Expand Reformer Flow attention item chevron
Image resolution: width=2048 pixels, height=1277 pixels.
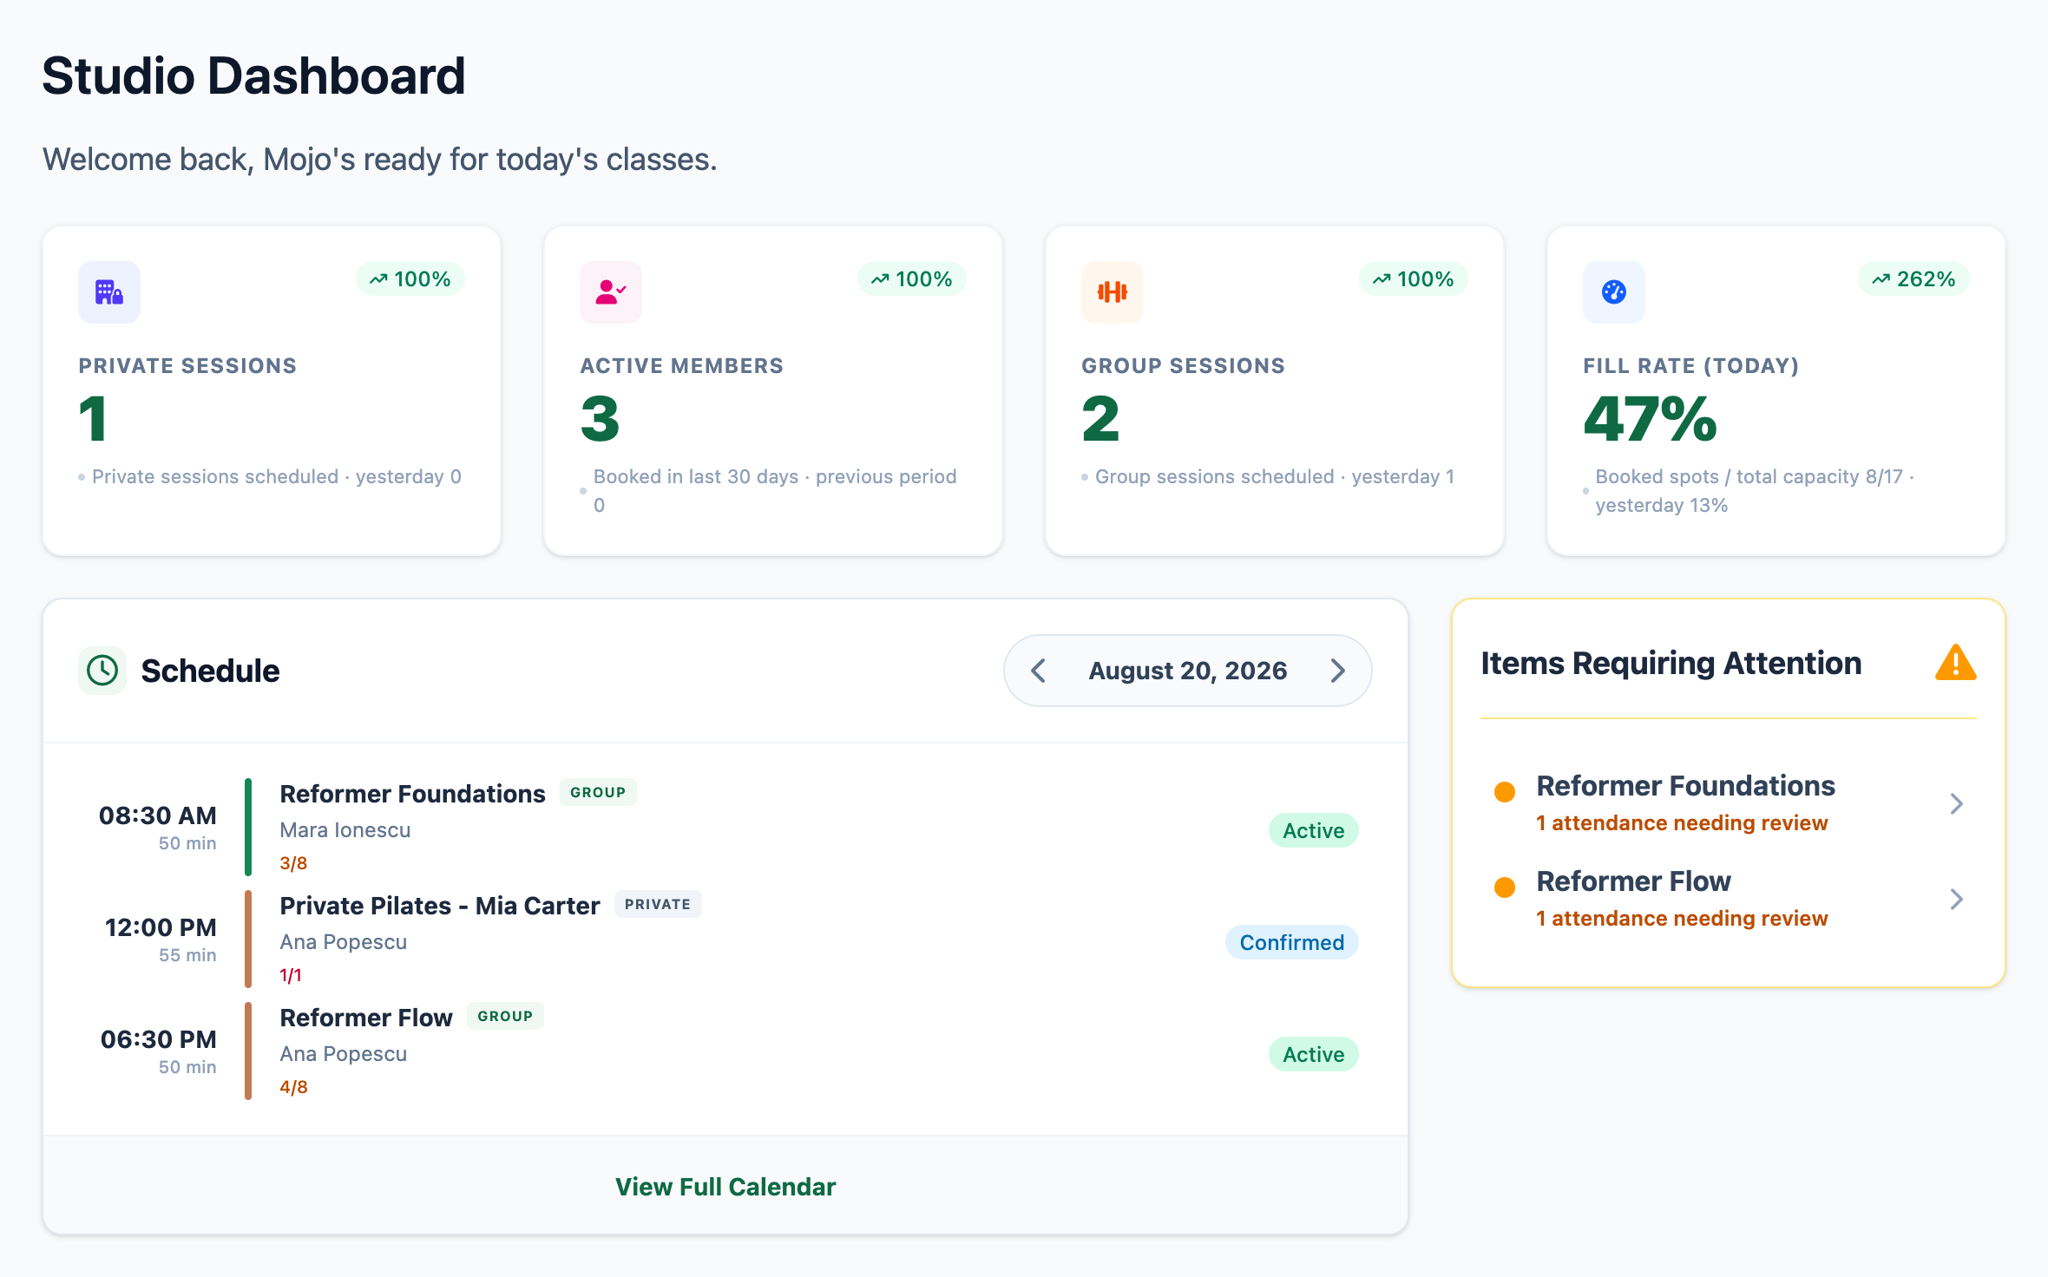[1956, 899]
